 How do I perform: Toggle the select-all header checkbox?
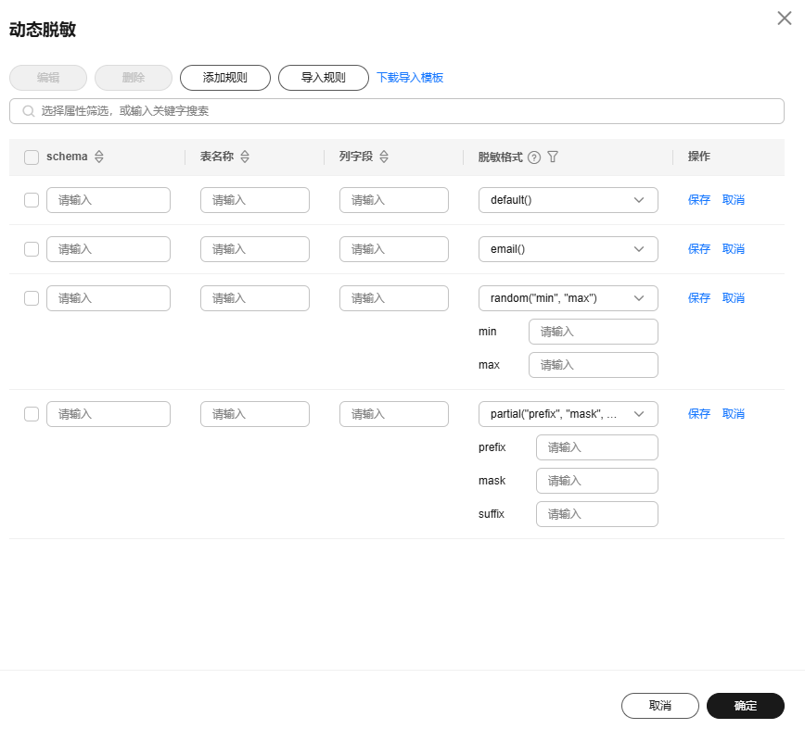click(32, 157)
